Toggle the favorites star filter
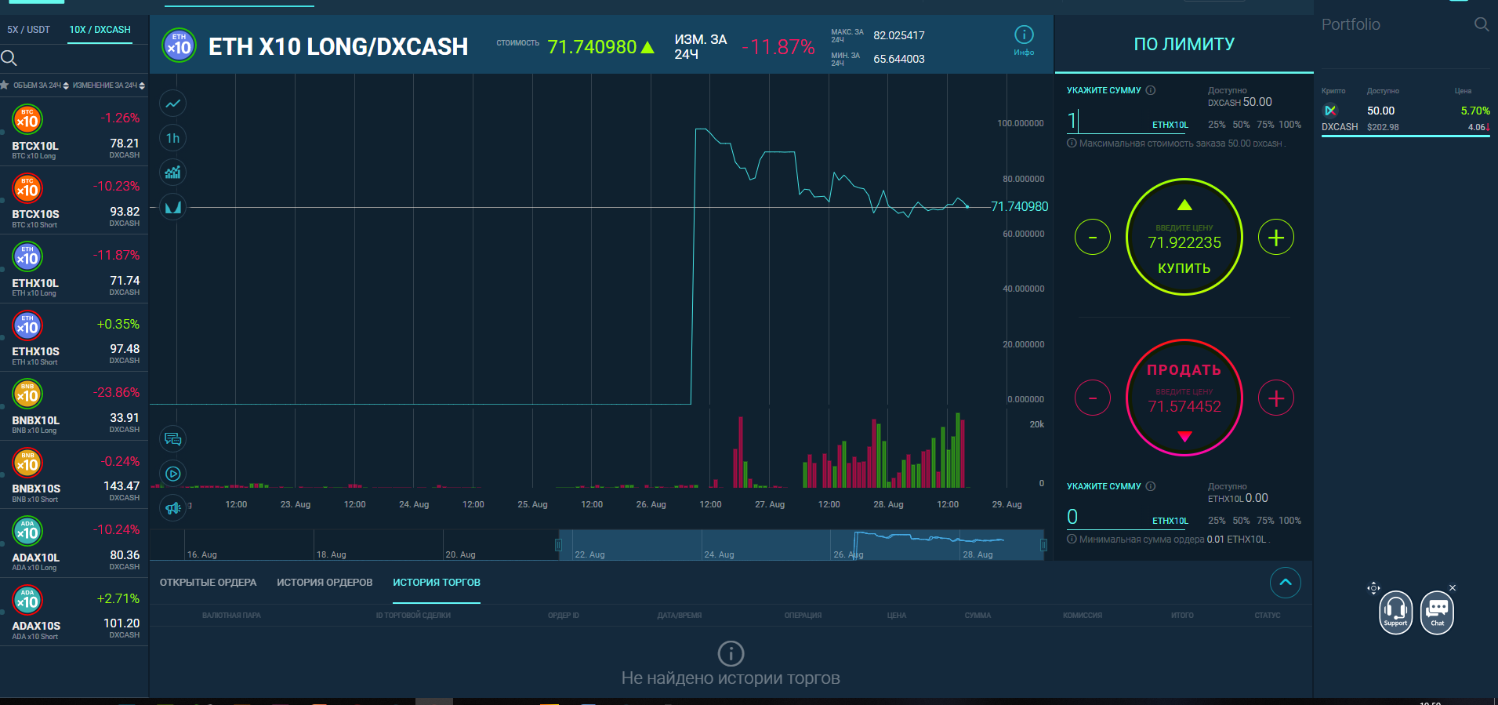1498x705 pixels. coord(5,85)
